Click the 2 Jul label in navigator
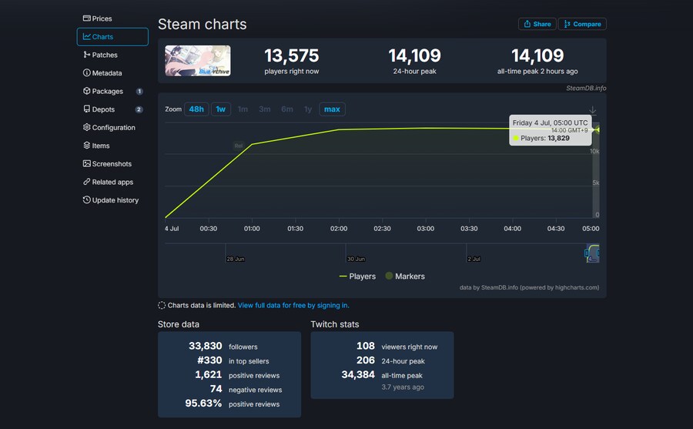The height and width of the screenshot is (429, 693). coord(474,259)
